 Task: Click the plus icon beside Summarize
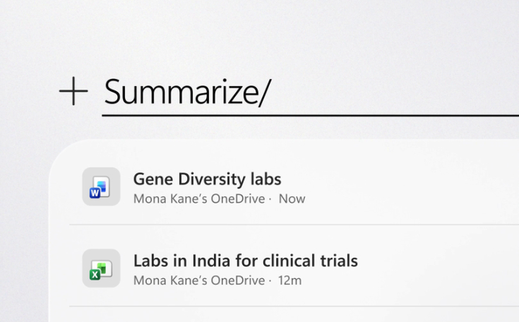coord(73,91)
